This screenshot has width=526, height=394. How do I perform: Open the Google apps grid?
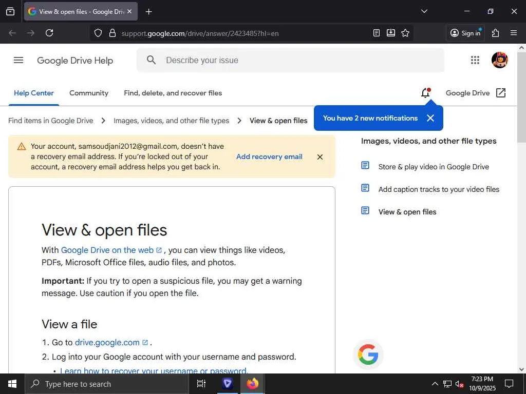[475, 60]
